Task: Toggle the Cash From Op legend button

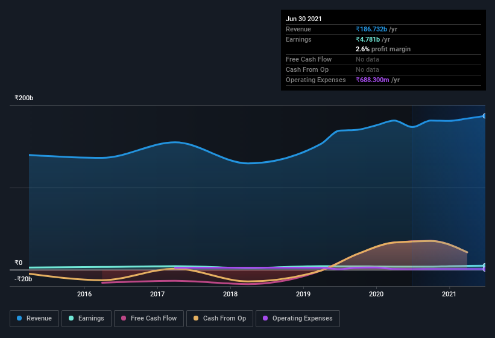Action: click(x=219, y=319)
